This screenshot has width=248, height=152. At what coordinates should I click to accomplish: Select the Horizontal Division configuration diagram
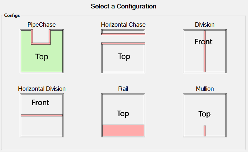tap(42, 115)
